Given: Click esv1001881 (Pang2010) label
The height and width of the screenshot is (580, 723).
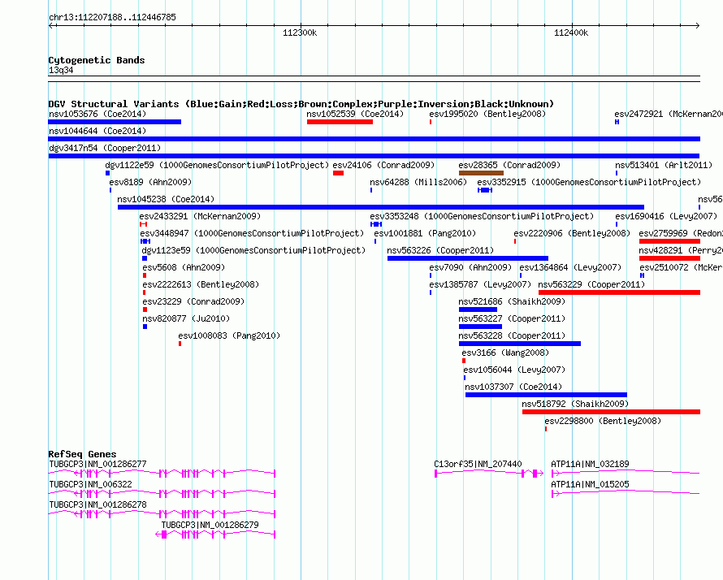Looking at the screenshot, I should (425, 233).
